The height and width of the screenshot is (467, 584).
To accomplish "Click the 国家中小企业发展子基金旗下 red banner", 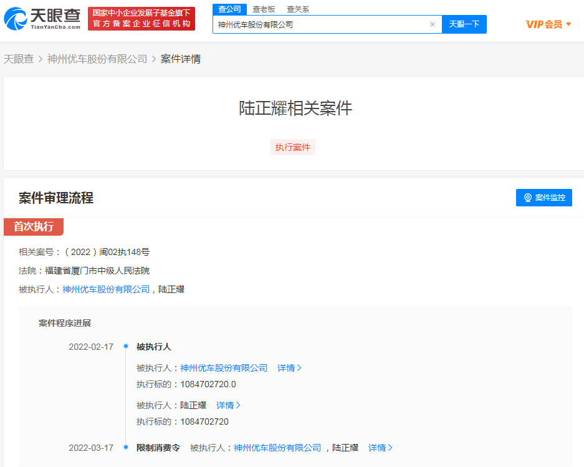I will tap(141, 19).
